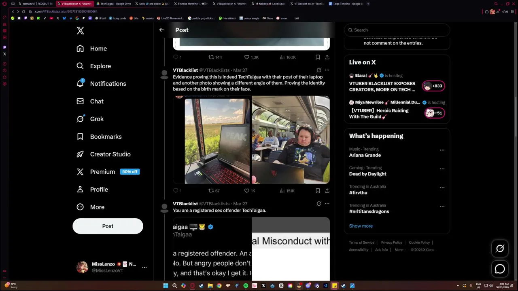The height and width of the screenshot is (291, 518).
Task: Repost the tweet with 144 reposts
Action: pyautogui.click(x=215, y=57)
